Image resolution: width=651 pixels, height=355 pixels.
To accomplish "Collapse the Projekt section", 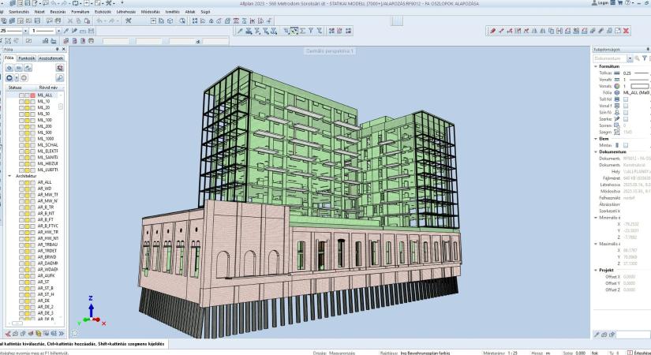I will (596, 271).
